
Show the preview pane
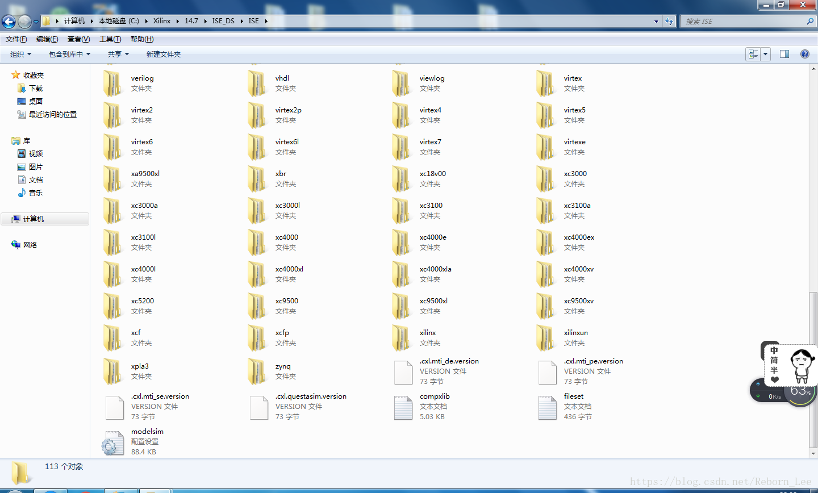(784, 54)
